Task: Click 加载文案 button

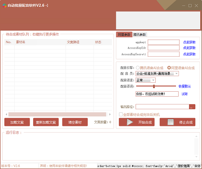Action: click(x=17, y=122)
